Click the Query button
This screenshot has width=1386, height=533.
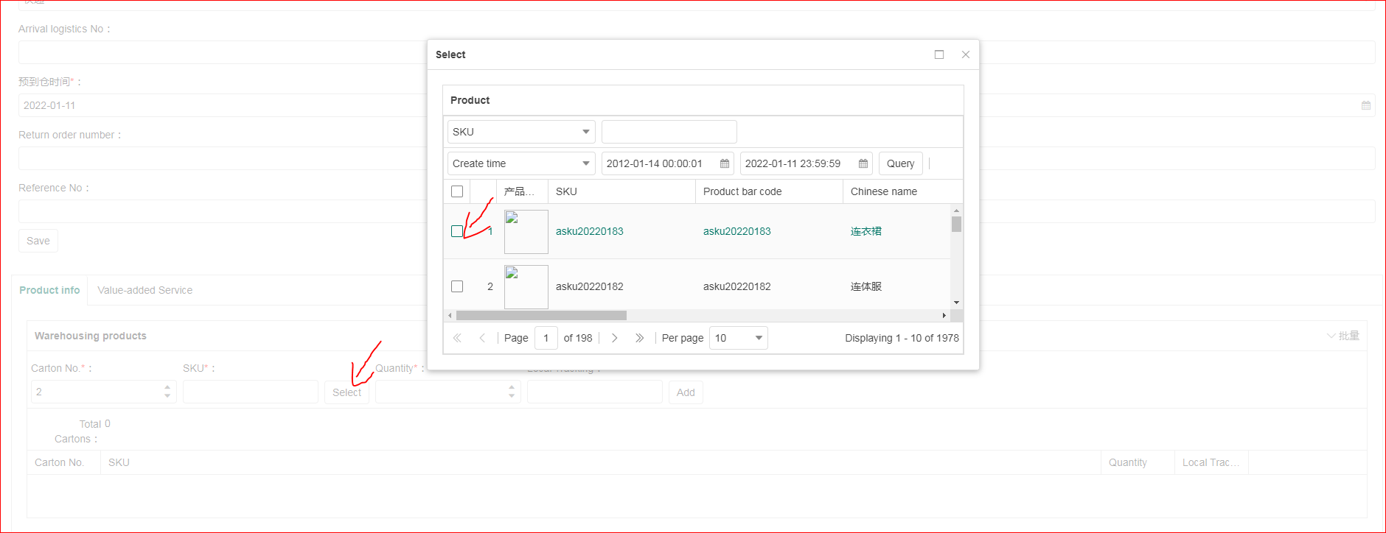[900, 163]
